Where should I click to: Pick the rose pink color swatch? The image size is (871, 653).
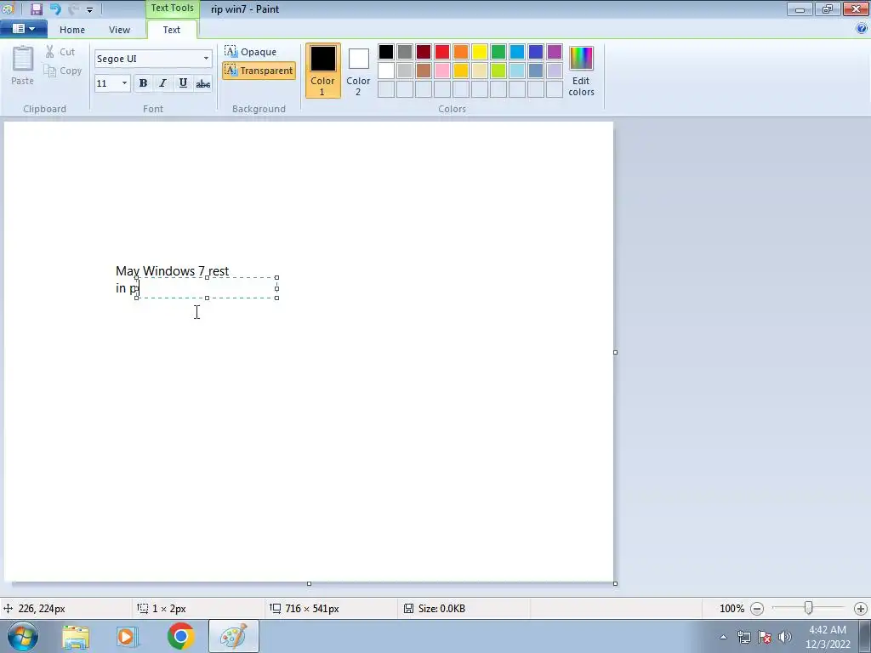[x=442, y=71]
